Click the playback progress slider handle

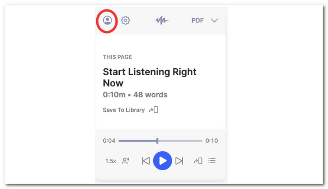tap(157, 141)
